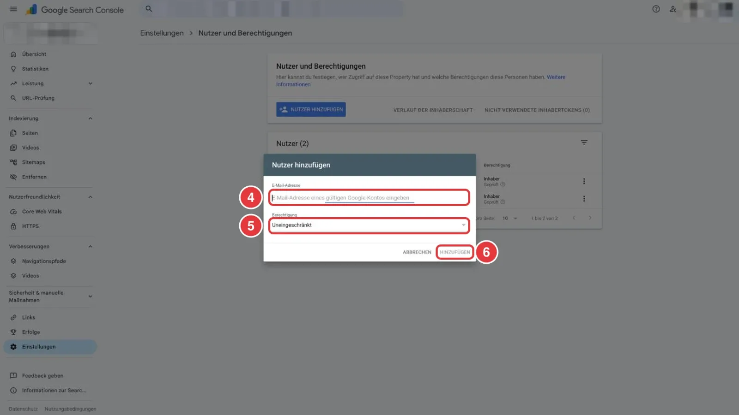
Task: Click the Navigationspfade icon
Action: coord(13,261)
